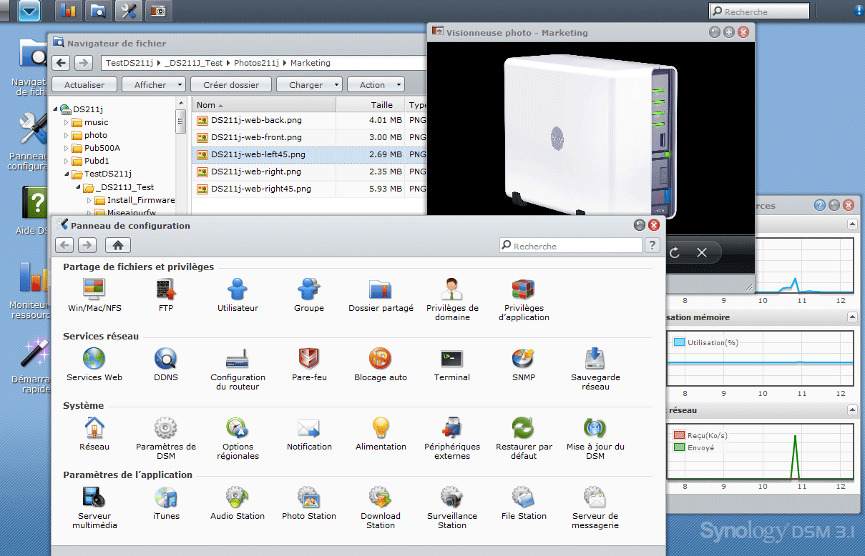Expand the Pubd1 folder node
This screenshot has height=556, width=865.
coord(66,161)
